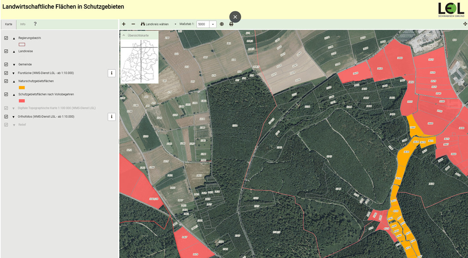Click the zoom out minus icon
This screenshot has width=468, height=258.
[x=133, y=24]
